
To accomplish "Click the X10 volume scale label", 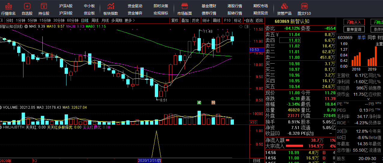I will pyautogui.click(x=253, y=122).
